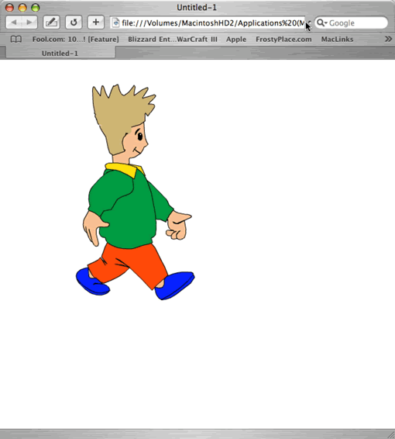
Task: Open the Apple bookmark
Action: 236,40
